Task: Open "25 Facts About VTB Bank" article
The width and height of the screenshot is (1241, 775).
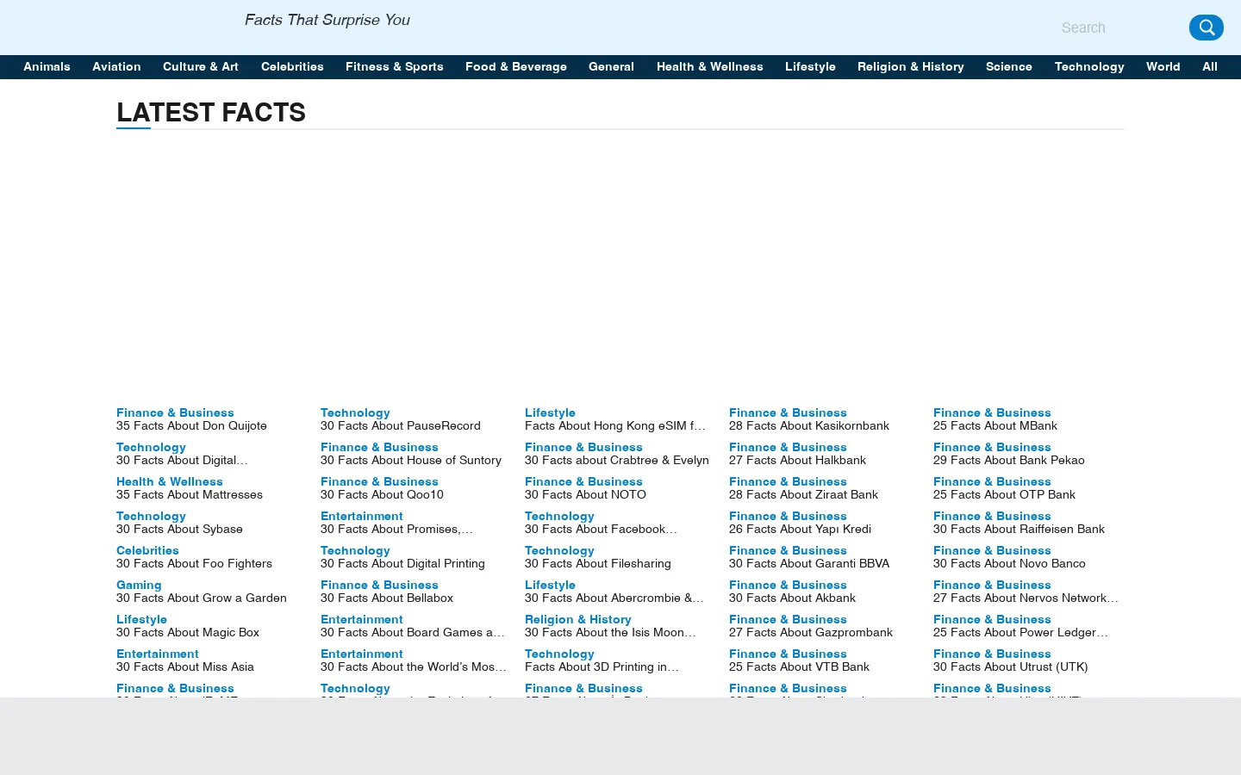Action: (x=799, y=666)
